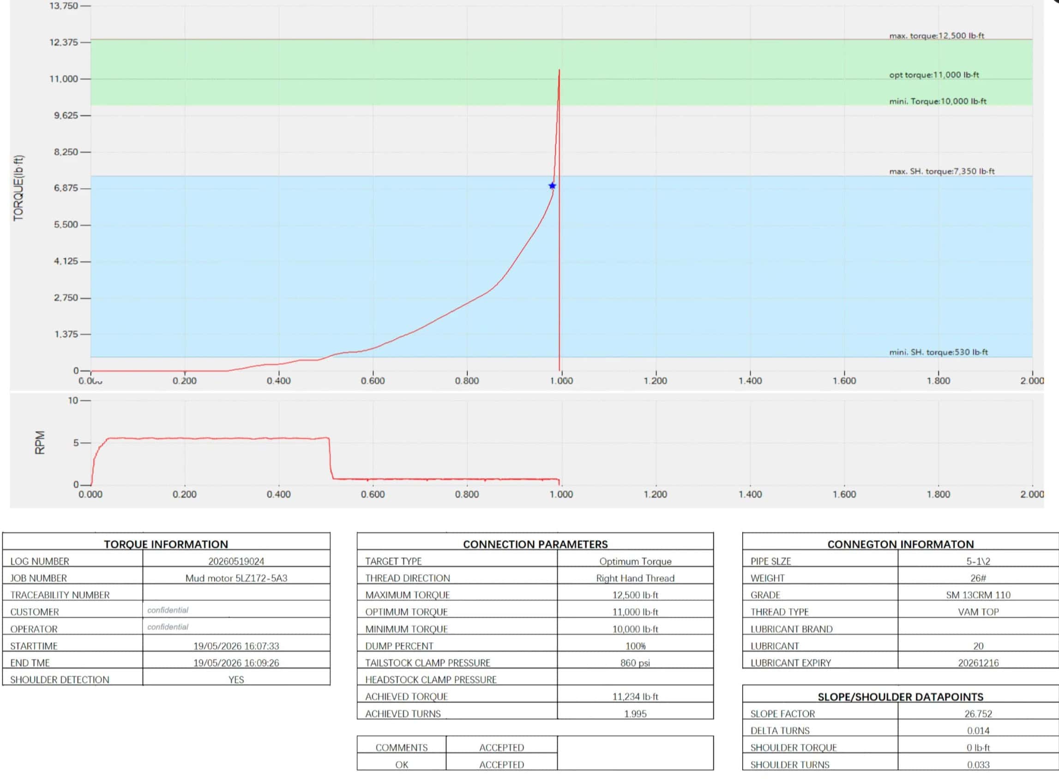The width and height of the screenshot is (1059, 779).
Task: Click THREAD TYPE value VAM TOP
Action: [978, 612]
